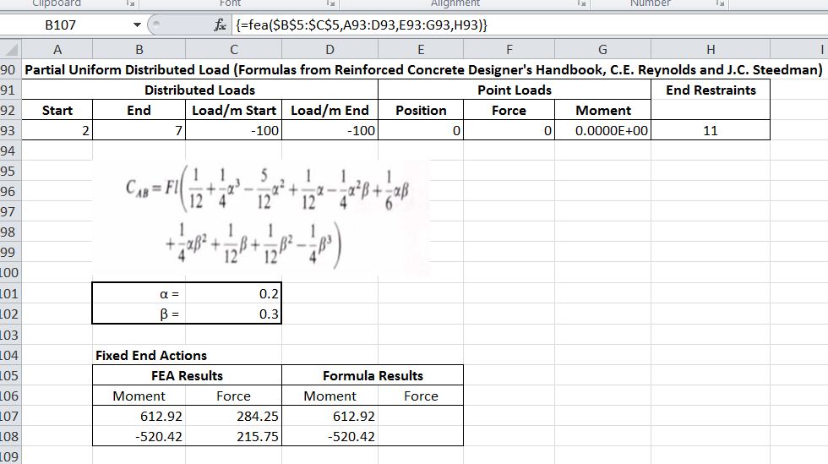Select the column D header
The height and width of the screenshot is (464, 828).
coord(329,50)
